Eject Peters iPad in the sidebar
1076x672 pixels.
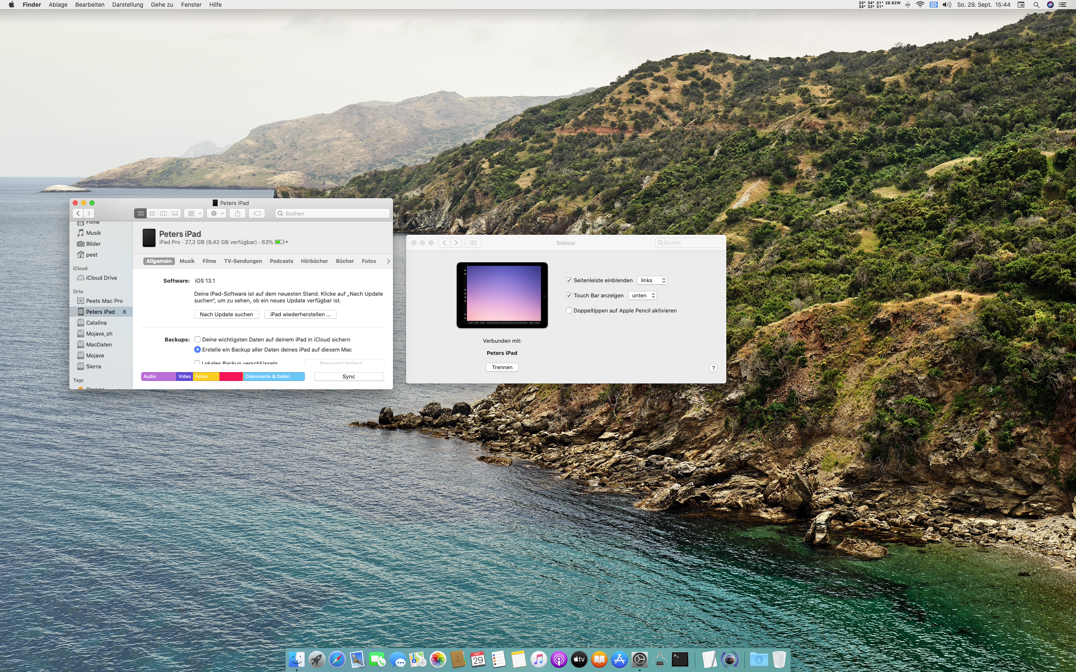(124, 312)
